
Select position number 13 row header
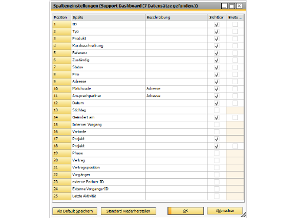[x=61, y=110]
